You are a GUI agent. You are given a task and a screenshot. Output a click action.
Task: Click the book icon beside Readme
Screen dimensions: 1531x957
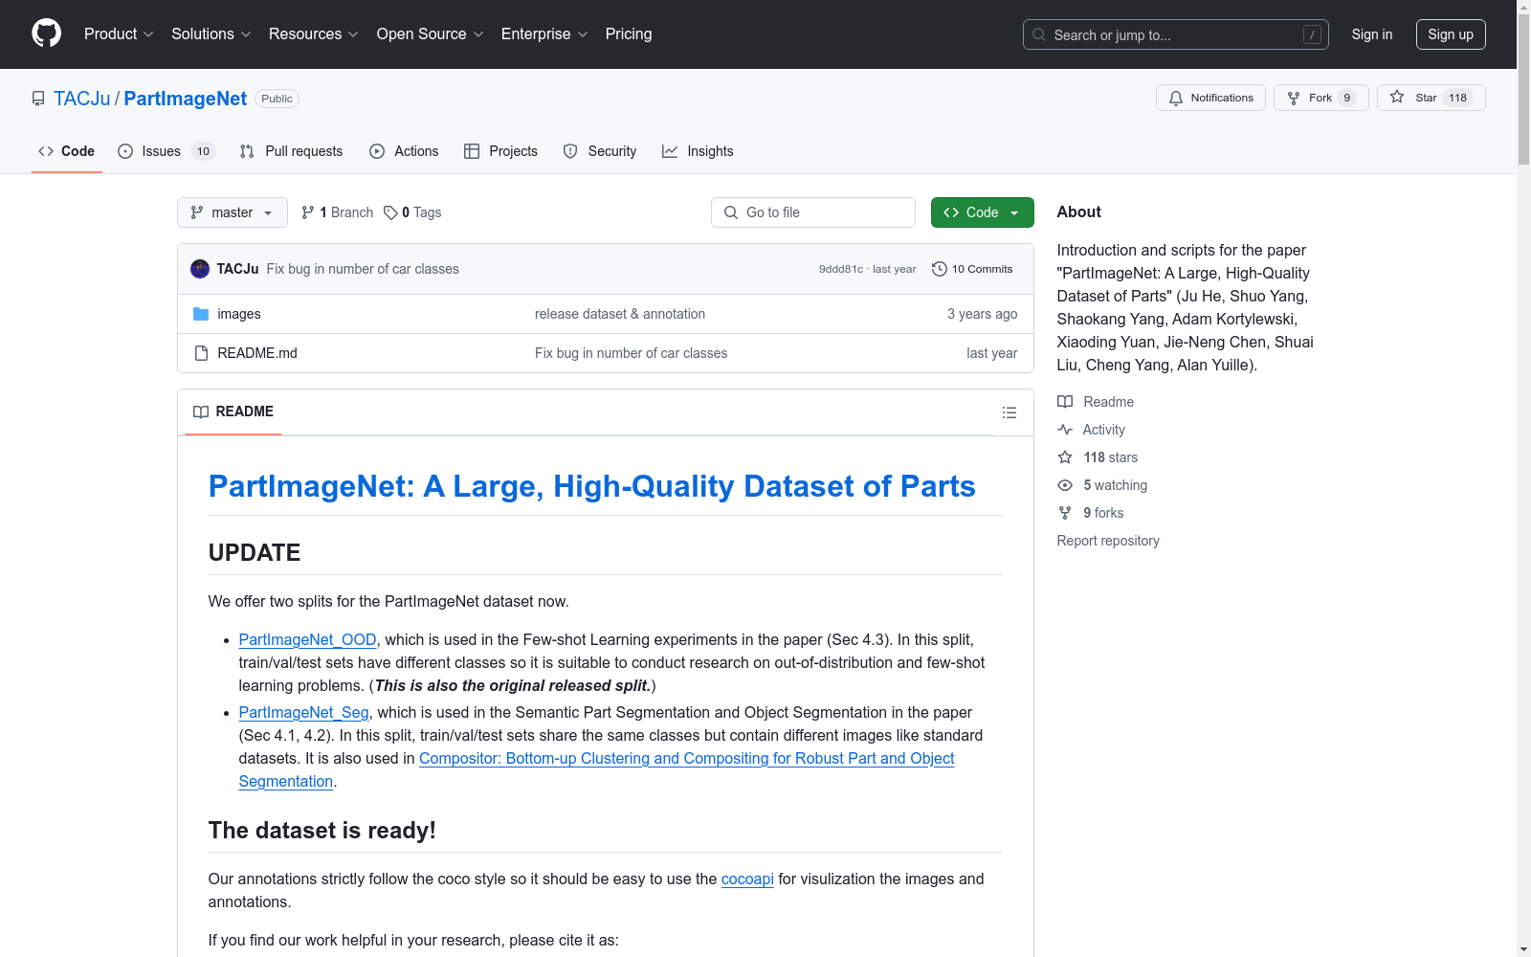[x=1065, y=402]
